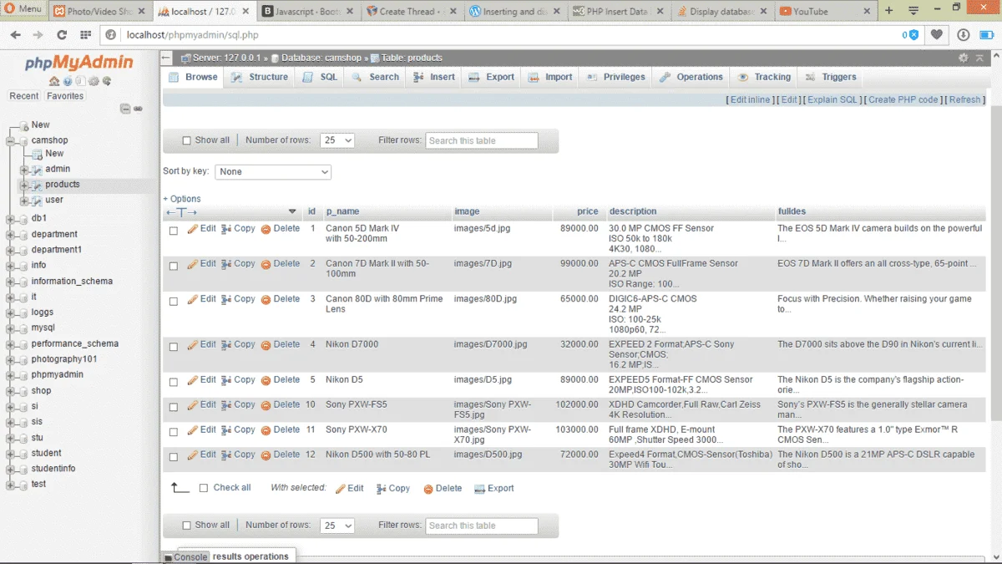The width and height of the screenshot is (1002, 564).
Task: Collapse the camshop database tree node
Action: click(11, 141)
